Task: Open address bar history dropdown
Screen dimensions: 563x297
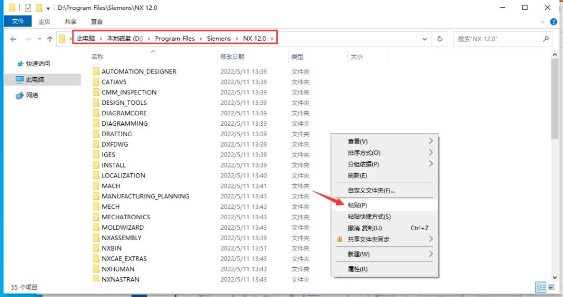Action: [424, 39]
